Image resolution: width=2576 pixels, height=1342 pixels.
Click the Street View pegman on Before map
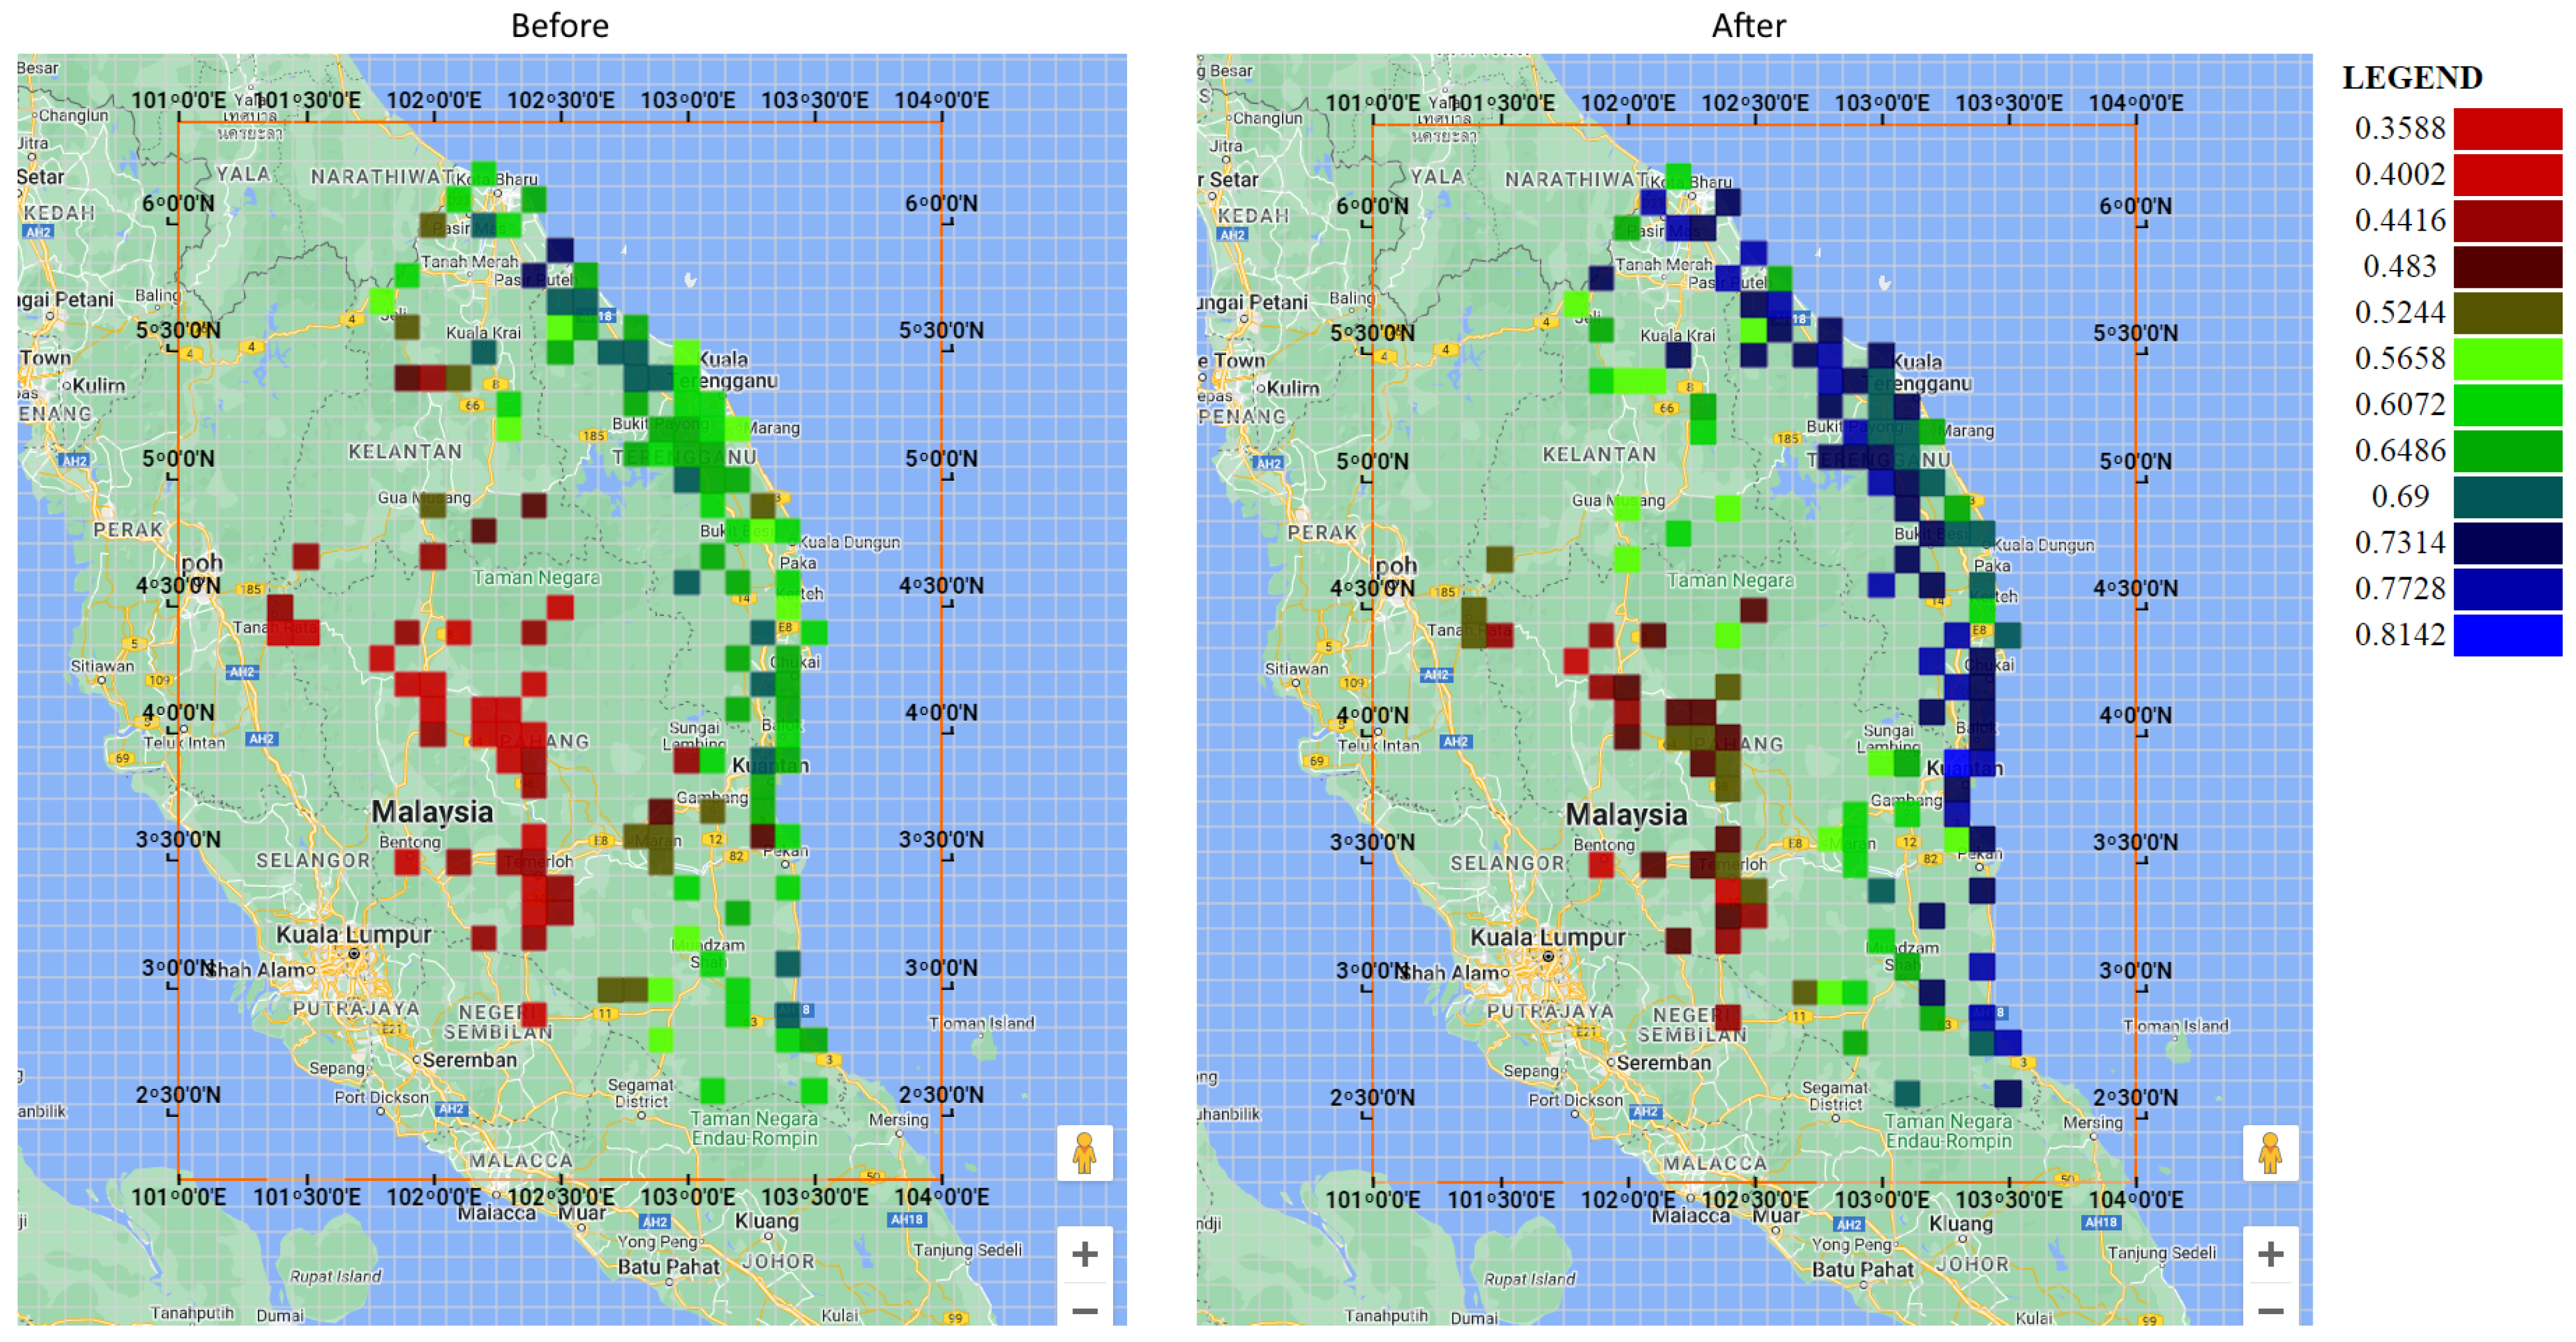pos(1084,1153)
